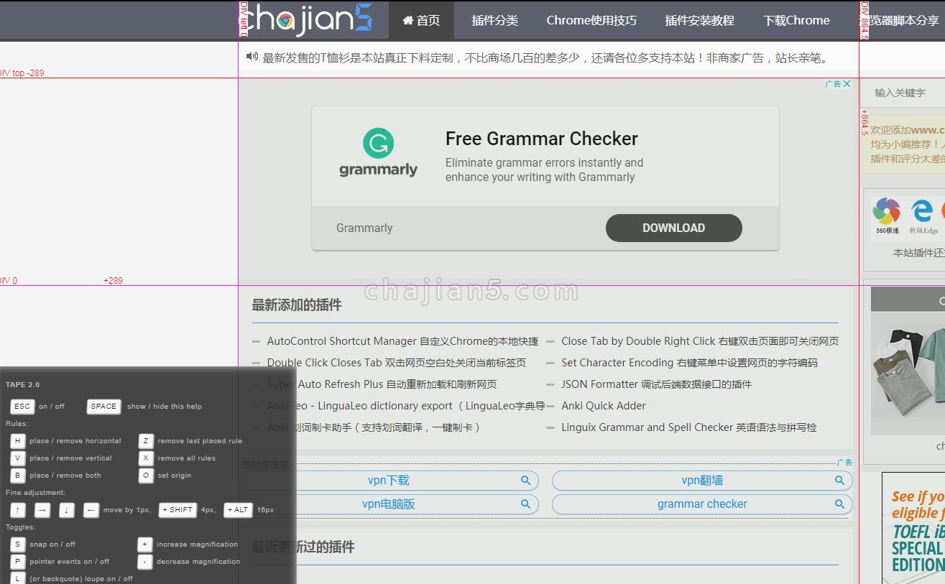The image size is (945, 584).
Task: Click search icon in grammar checker box
Action: (839, 504)
